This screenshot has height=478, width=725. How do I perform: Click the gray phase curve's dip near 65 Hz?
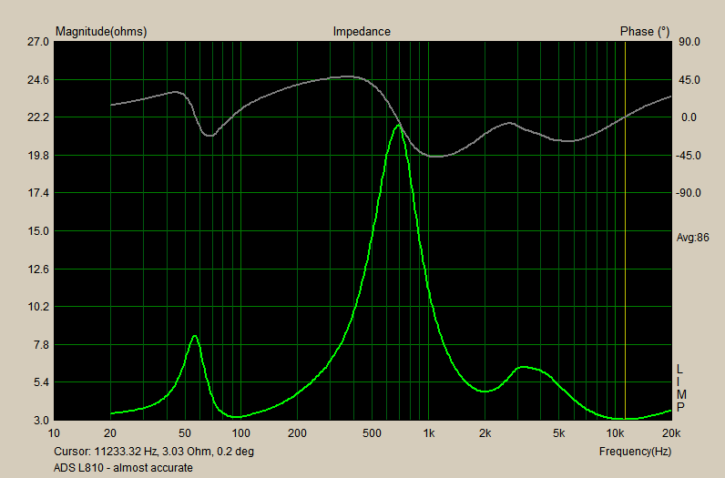coord(209,136)
